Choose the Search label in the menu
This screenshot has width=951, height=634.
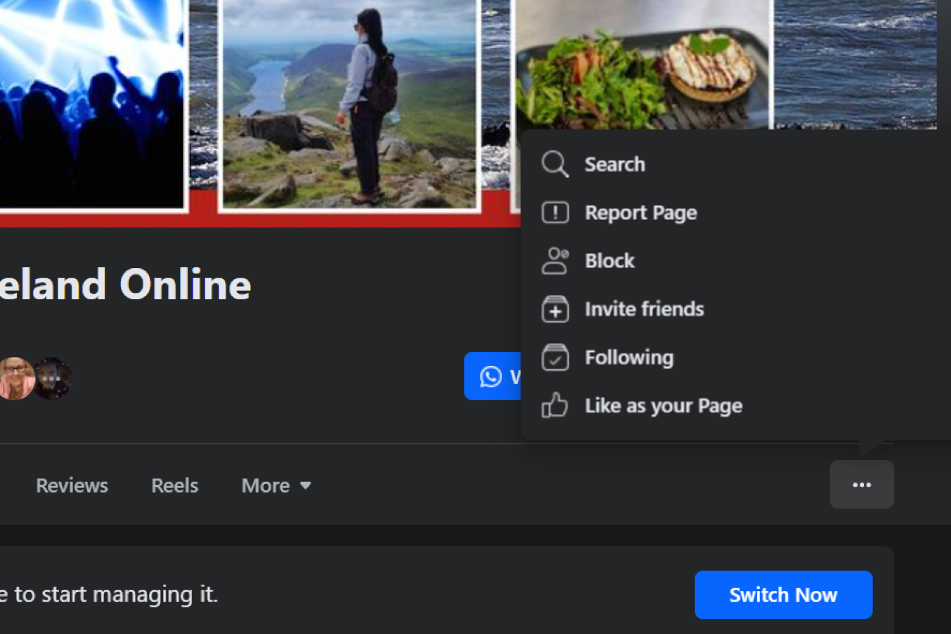pos(614,164)
